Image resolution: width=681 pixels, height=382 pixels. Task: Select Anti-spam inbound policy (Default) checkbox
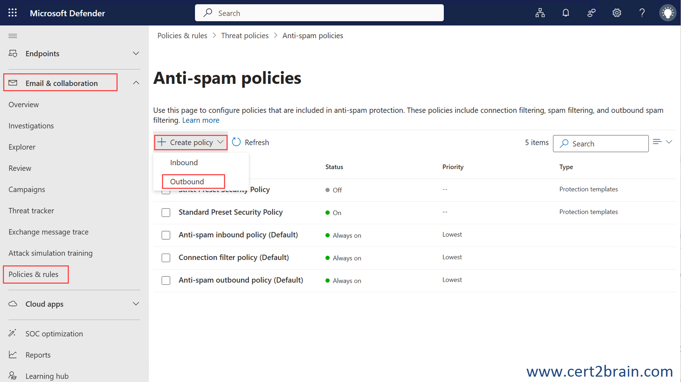click(x=166, y=235)
